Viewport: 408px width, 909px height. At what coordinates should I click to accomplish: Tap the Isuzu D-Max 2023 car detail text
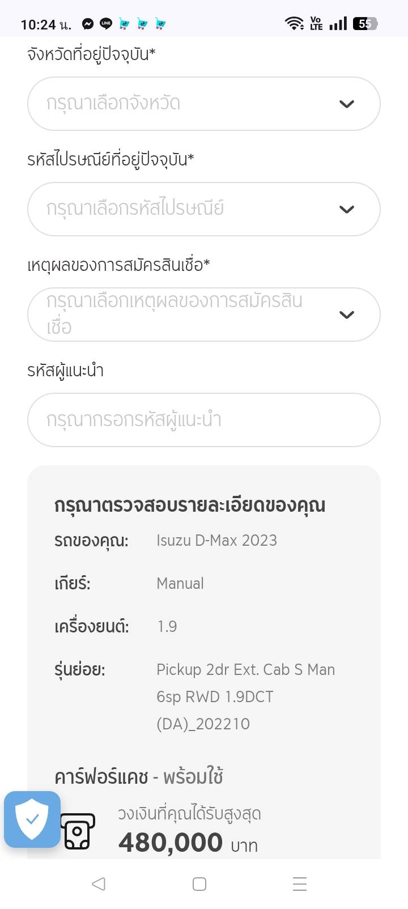point(216,540)
